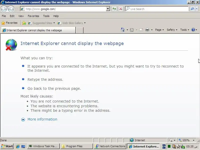Click the system tray clock showing 05:35

[x=192, y=146]
